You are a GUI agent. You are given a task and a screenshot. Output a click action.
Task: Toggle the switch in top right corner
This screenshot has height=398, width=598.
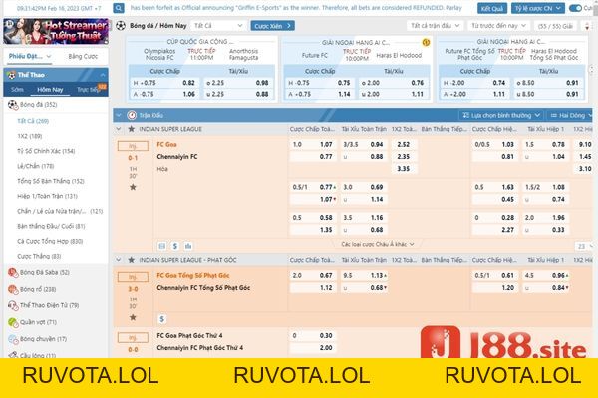pyautogui.click(x=575, y=8)
